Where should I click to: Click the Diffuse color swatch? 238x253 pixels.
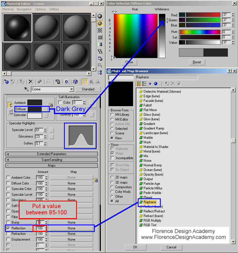click(x=35, y=109)
